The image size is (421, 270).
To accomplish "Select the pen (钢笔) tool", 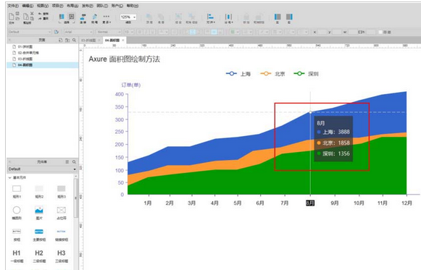I will pyautogui.click(x=94, y=19).
